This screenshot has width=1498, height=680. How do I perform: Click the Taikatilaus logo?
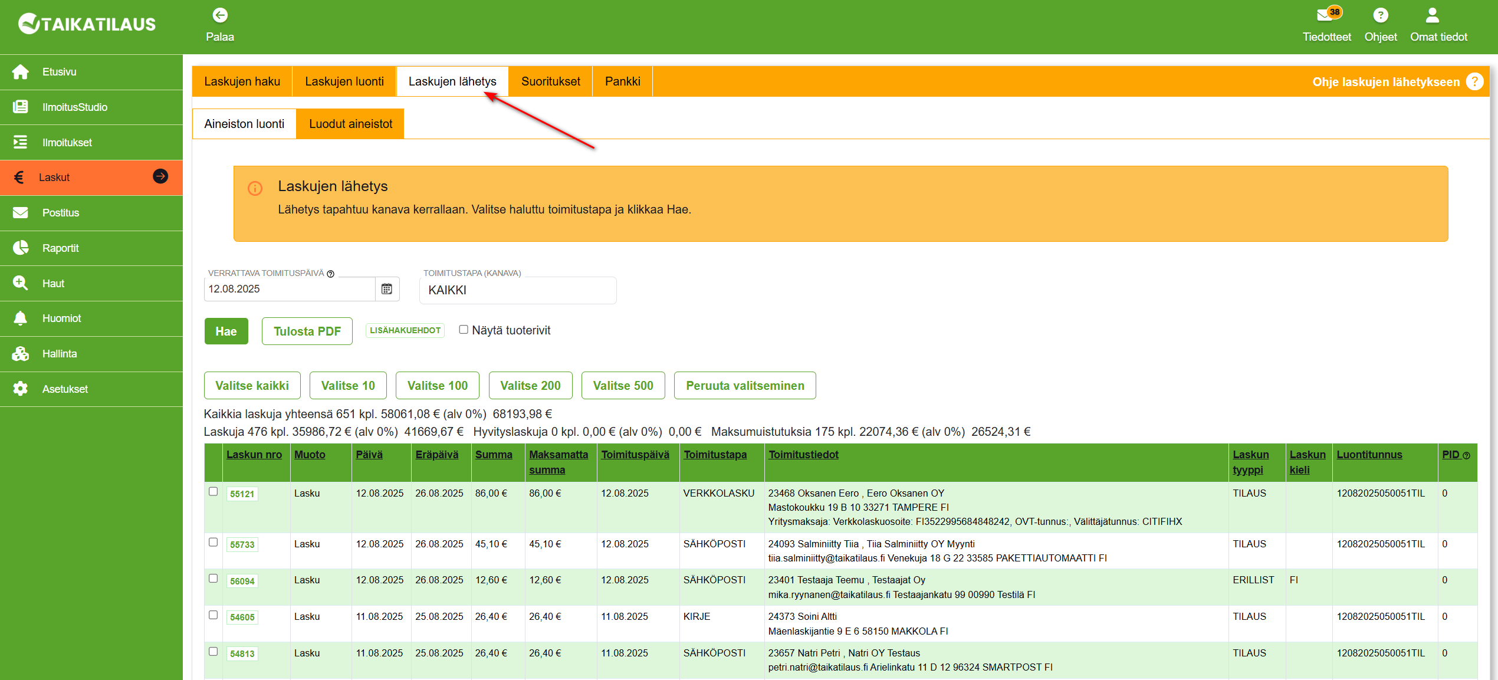coord(87,24)
